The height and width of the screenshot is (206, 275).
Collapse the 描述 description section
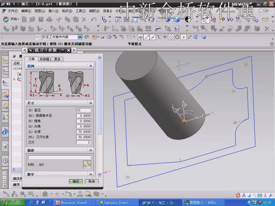coord(91,150)
